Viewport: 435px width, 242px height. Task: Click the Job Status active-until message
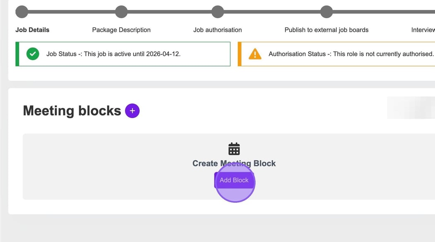point(114,54)
